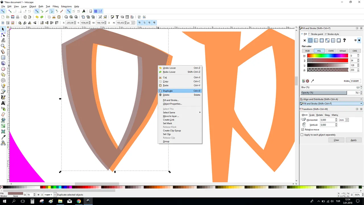Click the Opacity percent slider bar
The width and height of the screenshot is (364, 205).
[330, 93]
